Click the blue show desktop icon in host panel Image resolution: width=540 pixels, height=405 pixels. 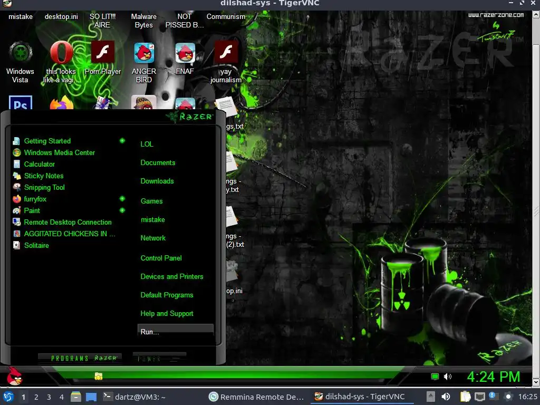(x=91, y=397)
